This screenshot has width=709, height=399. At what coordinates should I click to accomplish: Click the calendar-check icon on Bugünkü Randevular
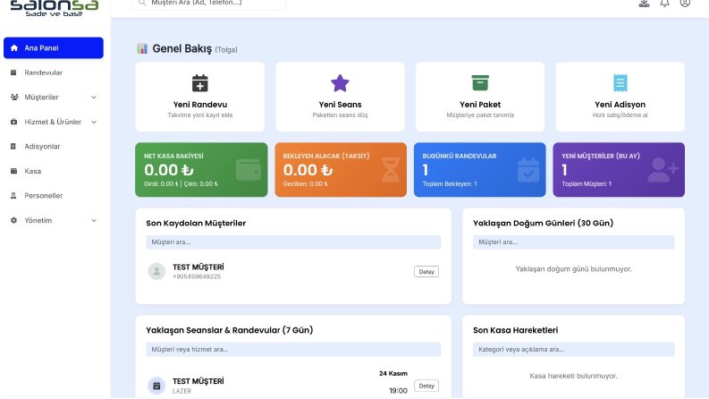[x=528, y=170]
